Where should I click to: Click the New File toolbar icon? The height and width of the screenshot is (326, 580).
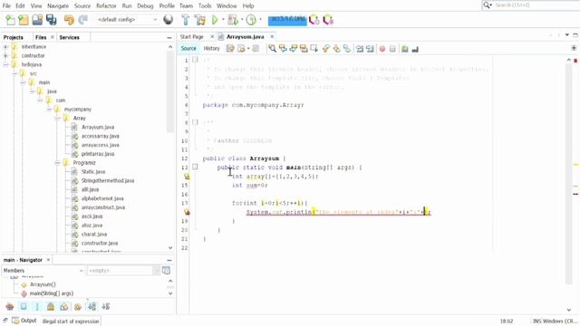coord(10,20)
